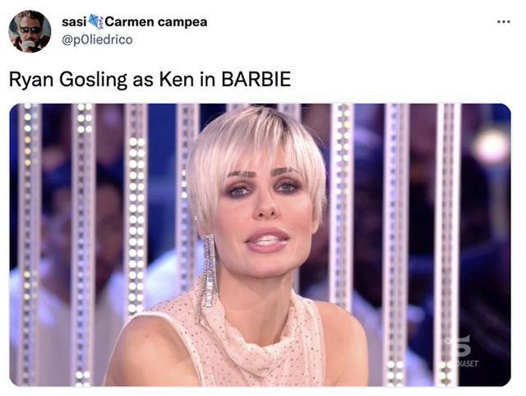Click the word 'as' in the tweet text

[x=143, y=81]
